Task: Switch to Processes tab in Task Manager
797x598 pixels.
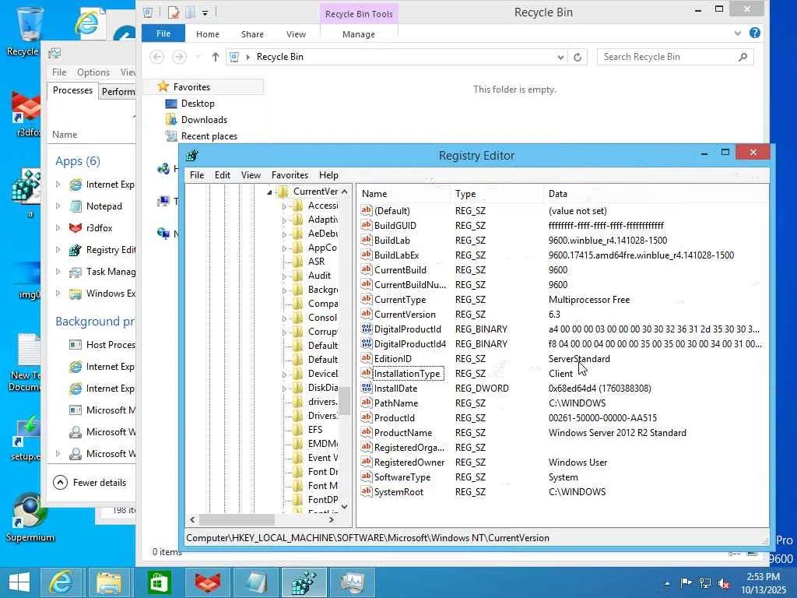Action: pyautogui.click(x=72, y=90)
